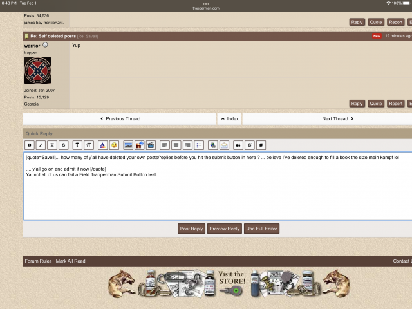
Task: Click the Preview Reply button
Action: (224, 229)
